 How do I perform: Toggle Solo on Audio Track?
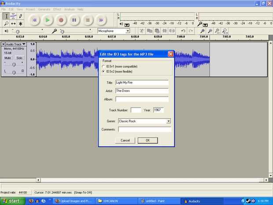(19, 58)
